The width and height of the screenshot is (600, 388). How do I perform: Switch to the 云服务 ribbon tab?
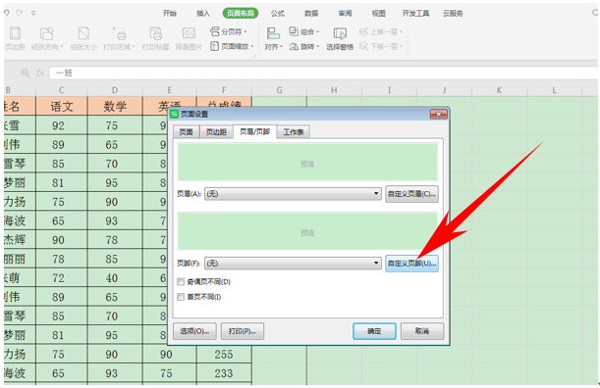coord(453,14)
